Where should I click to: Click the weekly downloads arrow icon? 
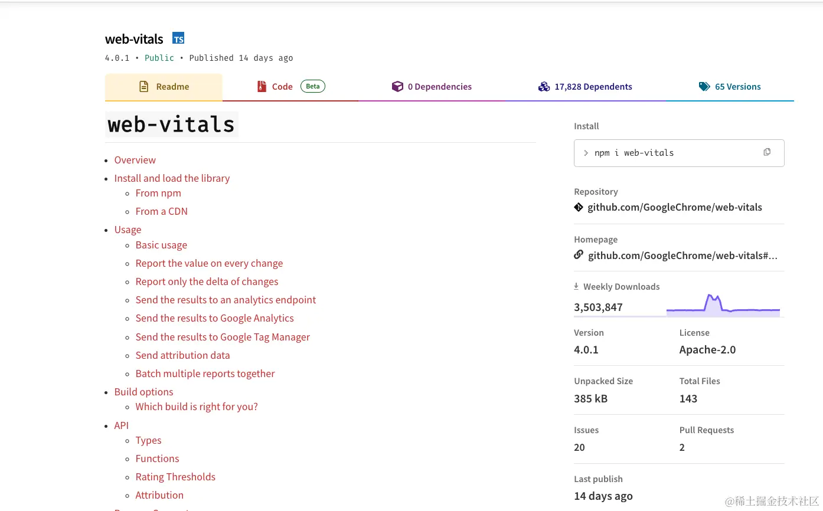coord(576,286)
